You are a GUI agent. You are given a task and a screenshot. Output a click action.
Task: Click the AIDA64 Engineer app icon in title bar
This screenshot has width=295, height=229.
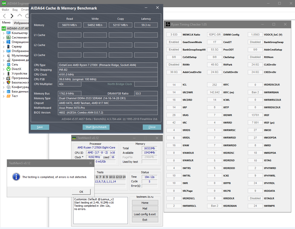4,3
